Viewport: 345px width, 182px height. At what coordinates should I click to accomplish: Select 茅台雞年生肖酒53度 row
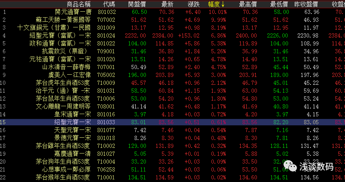[x=172, y=146]
